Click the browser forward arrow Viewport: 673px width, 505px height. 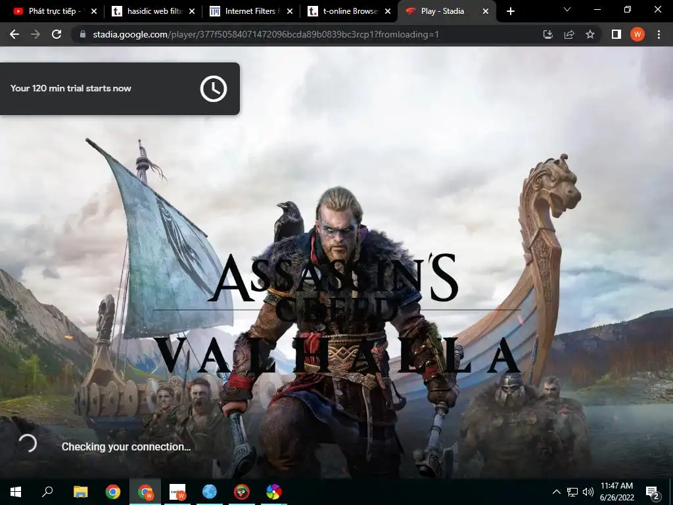[x=35, y=34]
